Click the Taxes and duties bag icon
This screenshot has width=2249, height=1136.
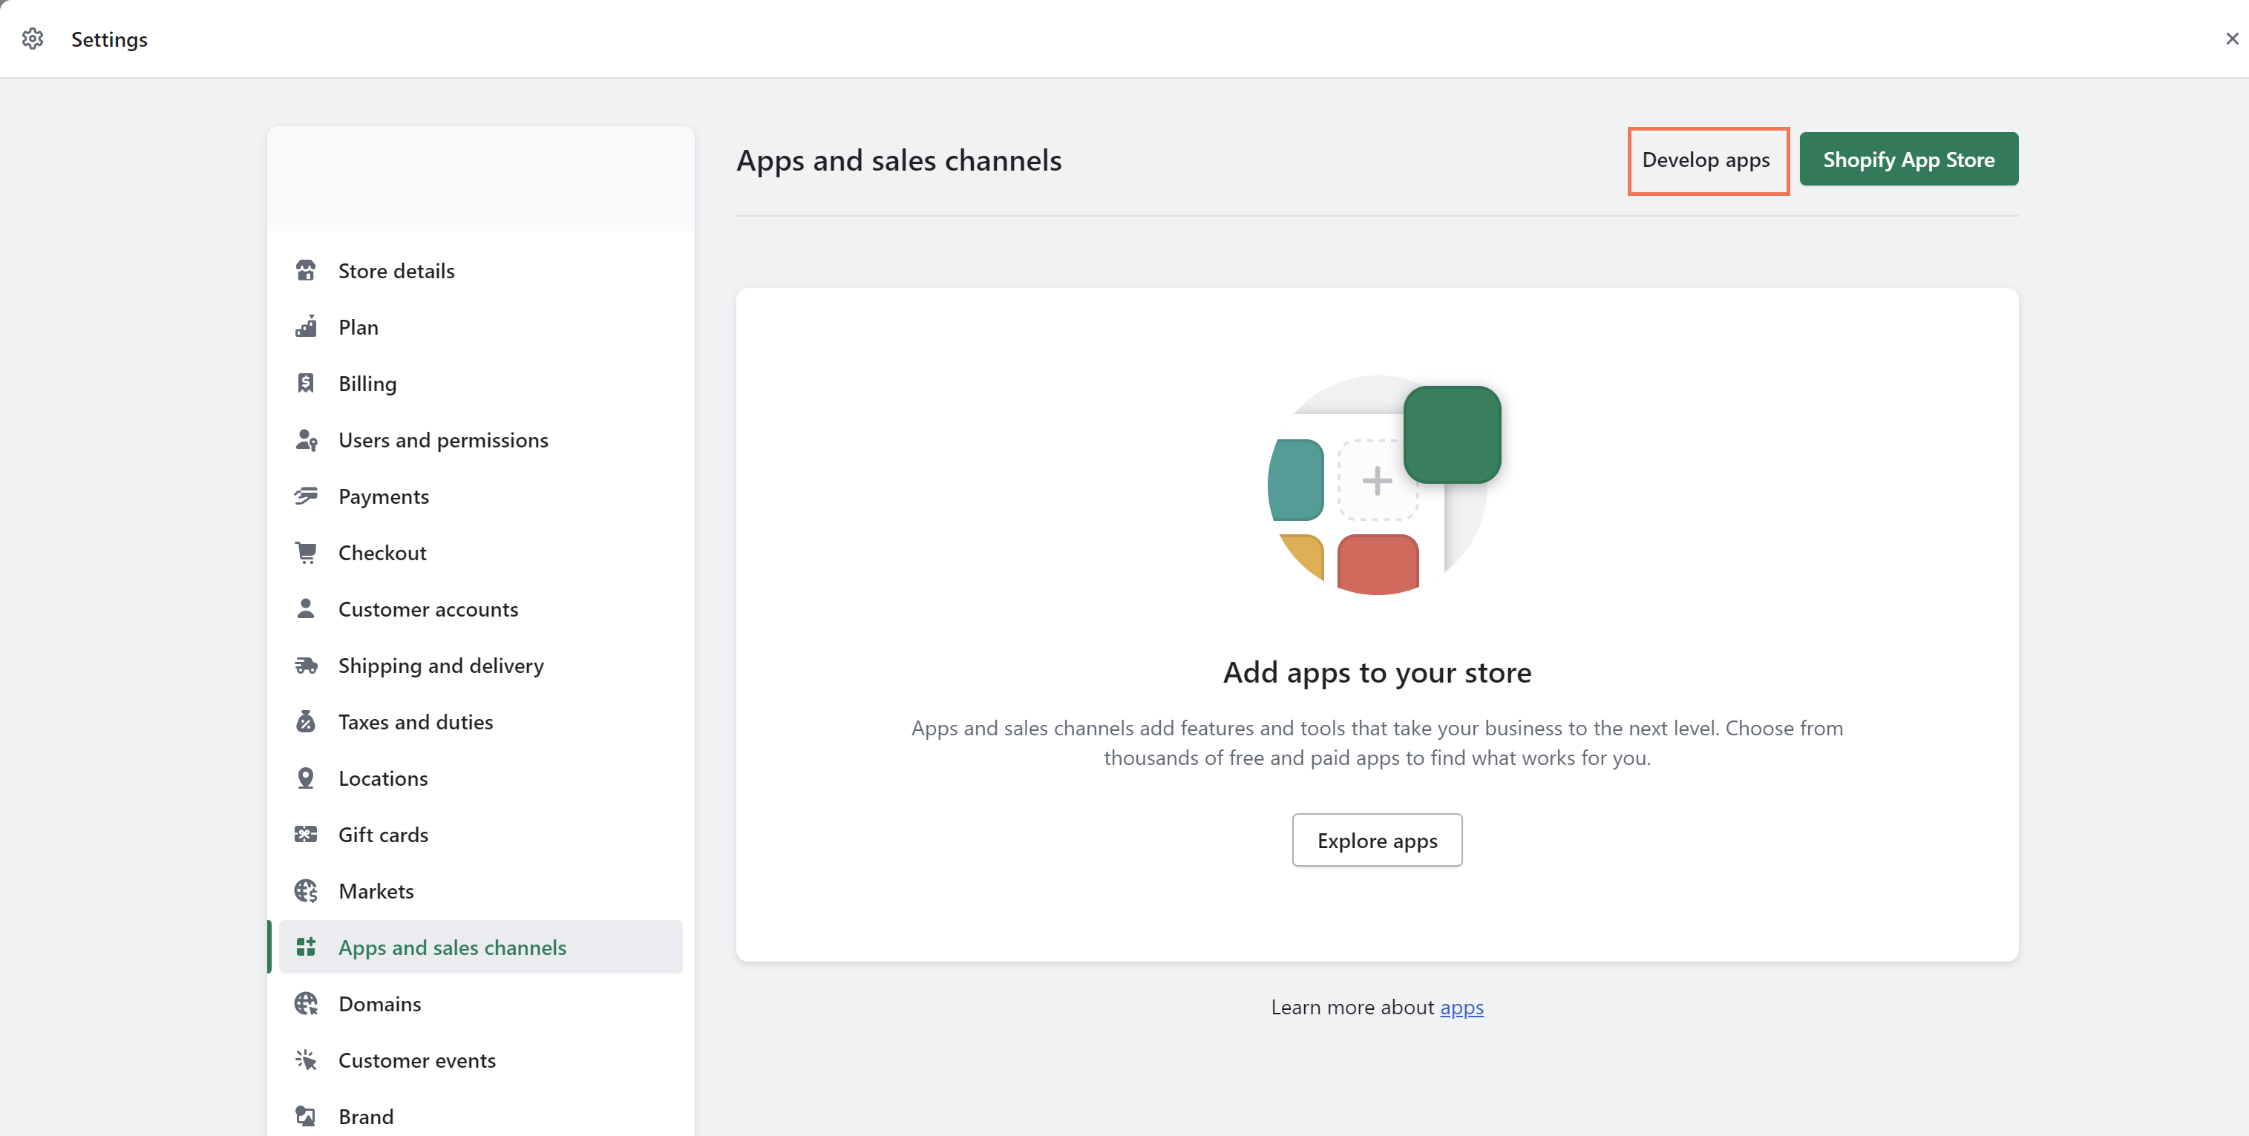tap(306, 721)
